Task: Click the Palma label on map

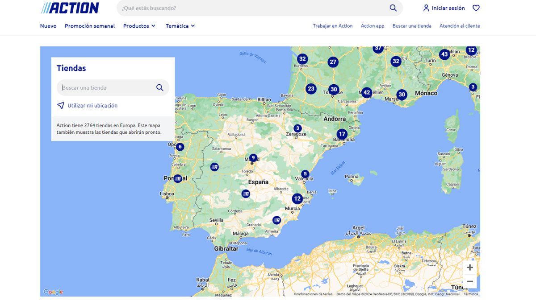Action: point(352,177)
